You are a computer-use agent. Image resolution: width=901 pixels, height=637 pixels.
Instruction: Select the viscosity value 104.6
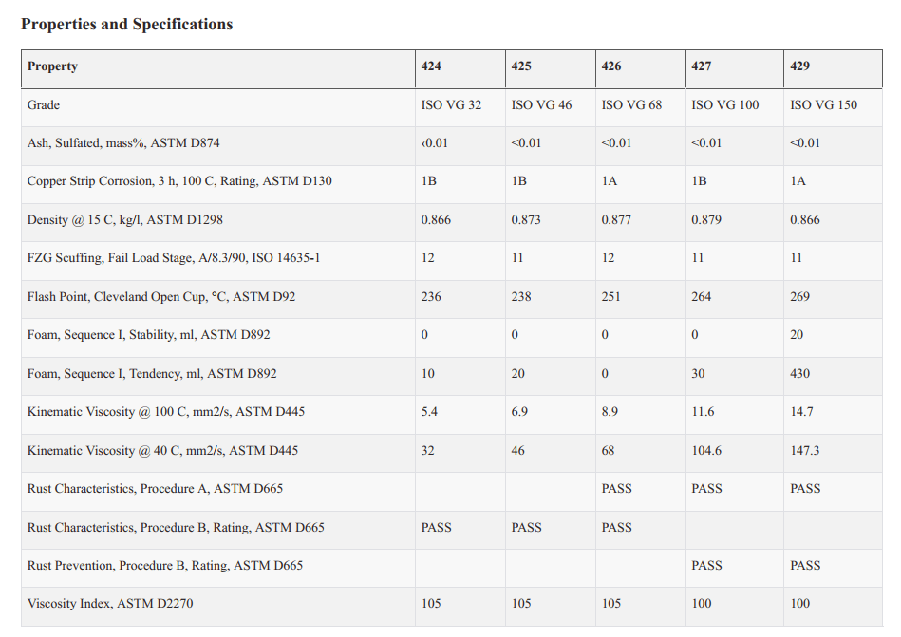click(x=706, y=451)
